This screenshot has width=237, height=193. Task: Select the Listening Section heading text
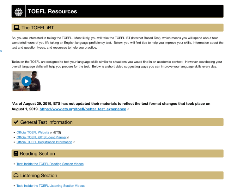point(39,176)
